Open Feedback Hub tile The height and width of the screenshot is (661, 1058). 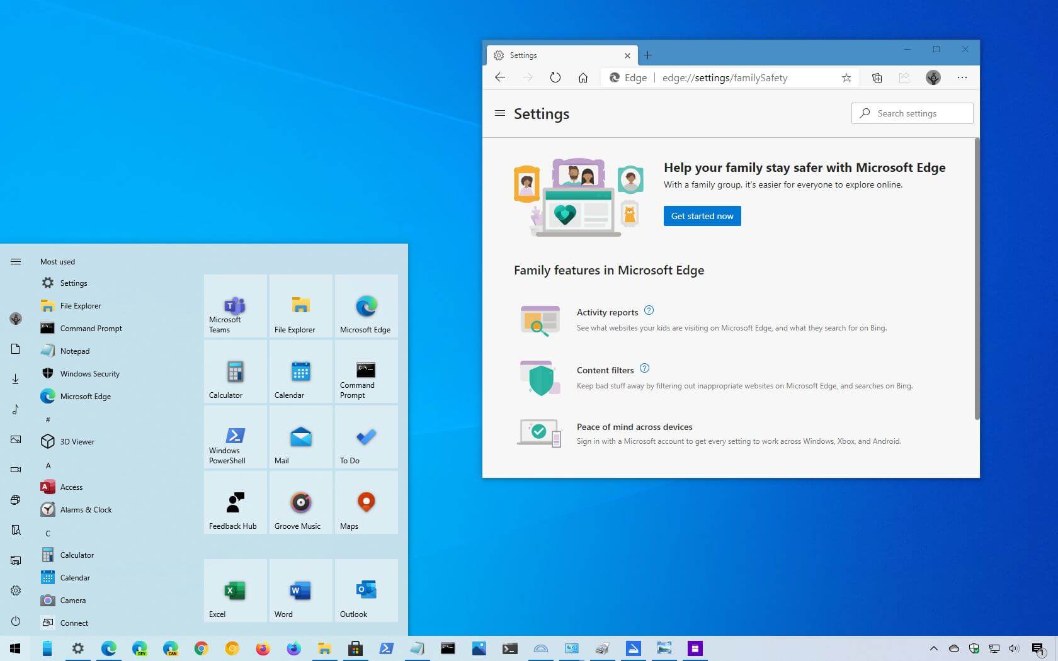236,502
